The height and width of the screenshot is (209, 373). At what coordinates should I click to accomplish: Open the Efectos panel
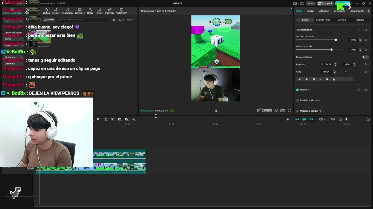(56, 11)
